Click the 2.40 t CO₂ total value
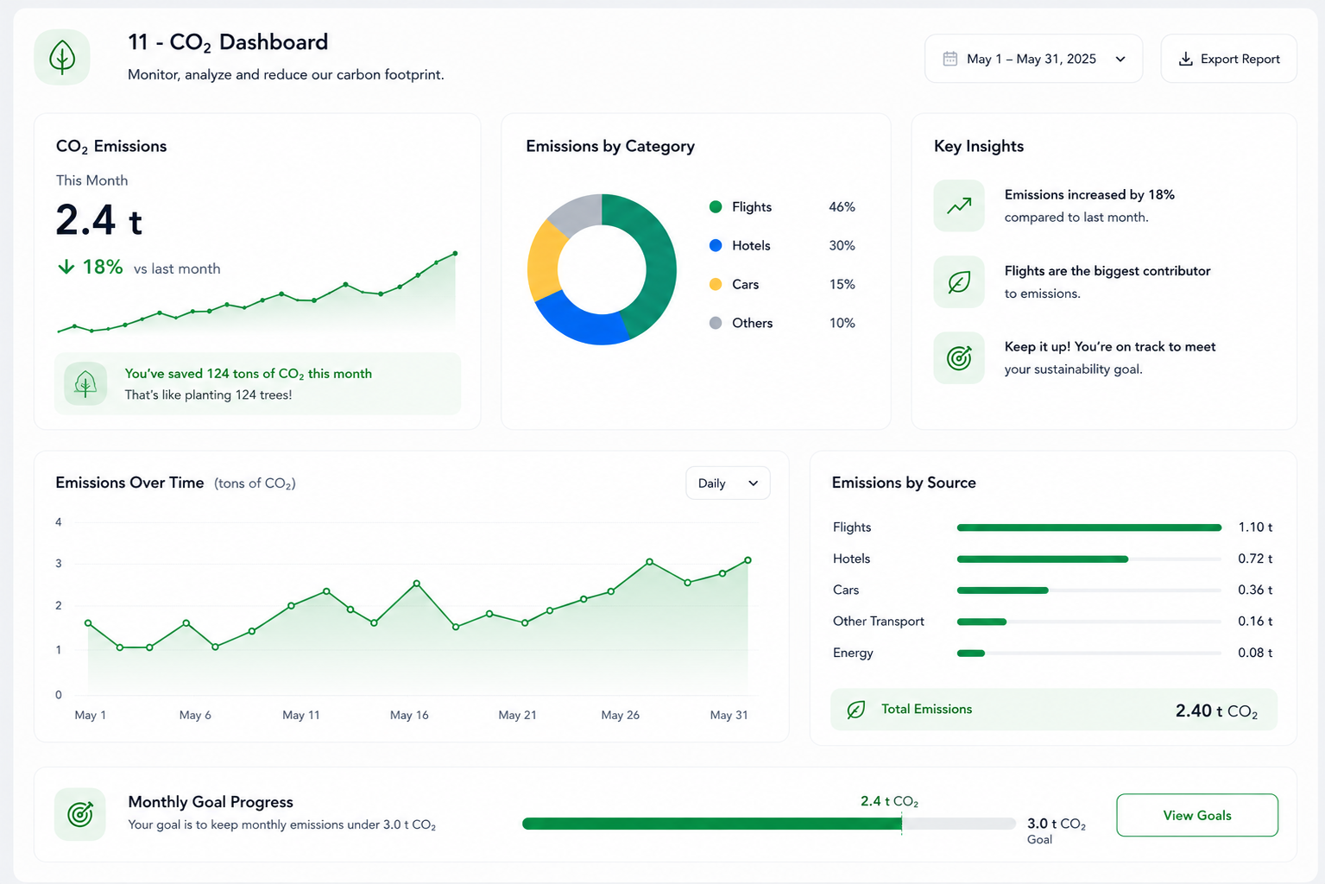Viewport: 1325px width, 884px height. 1216,710
